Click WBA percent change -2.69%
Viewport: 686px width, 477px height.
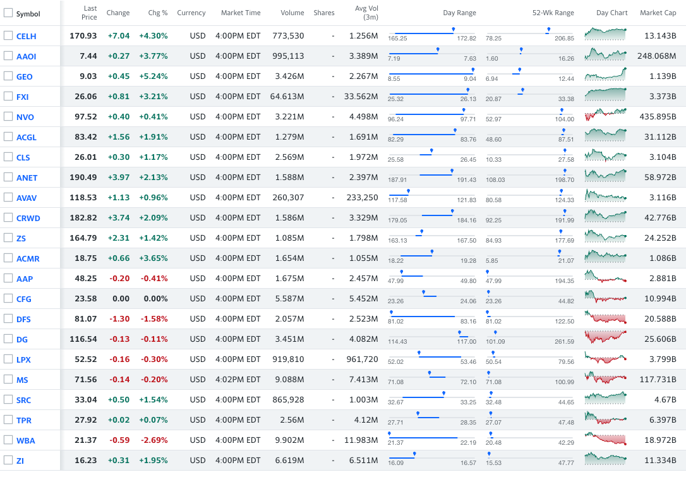(154, 440)
